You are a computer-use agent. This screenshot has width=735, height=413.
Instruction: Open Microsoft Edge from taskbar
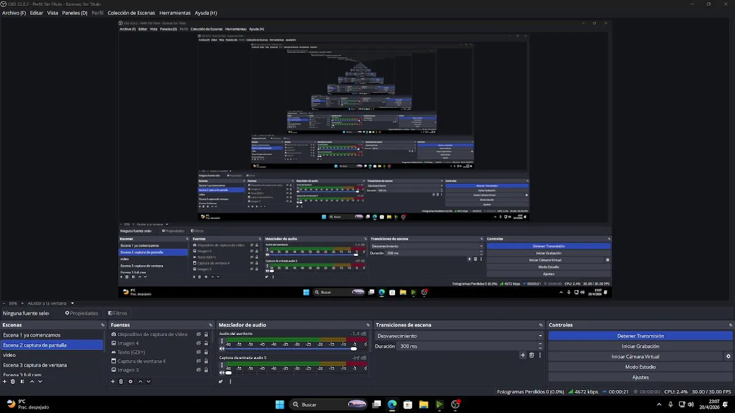pyautogui.click(x=392, y=404)
